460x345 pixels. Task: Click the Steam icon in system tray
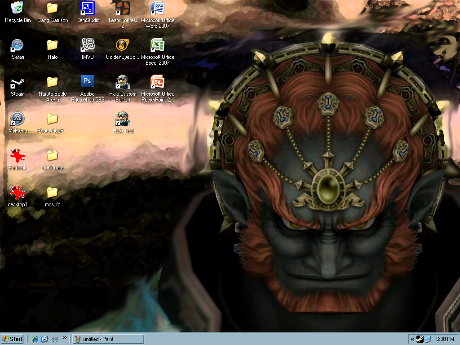(x=420, y=339)
